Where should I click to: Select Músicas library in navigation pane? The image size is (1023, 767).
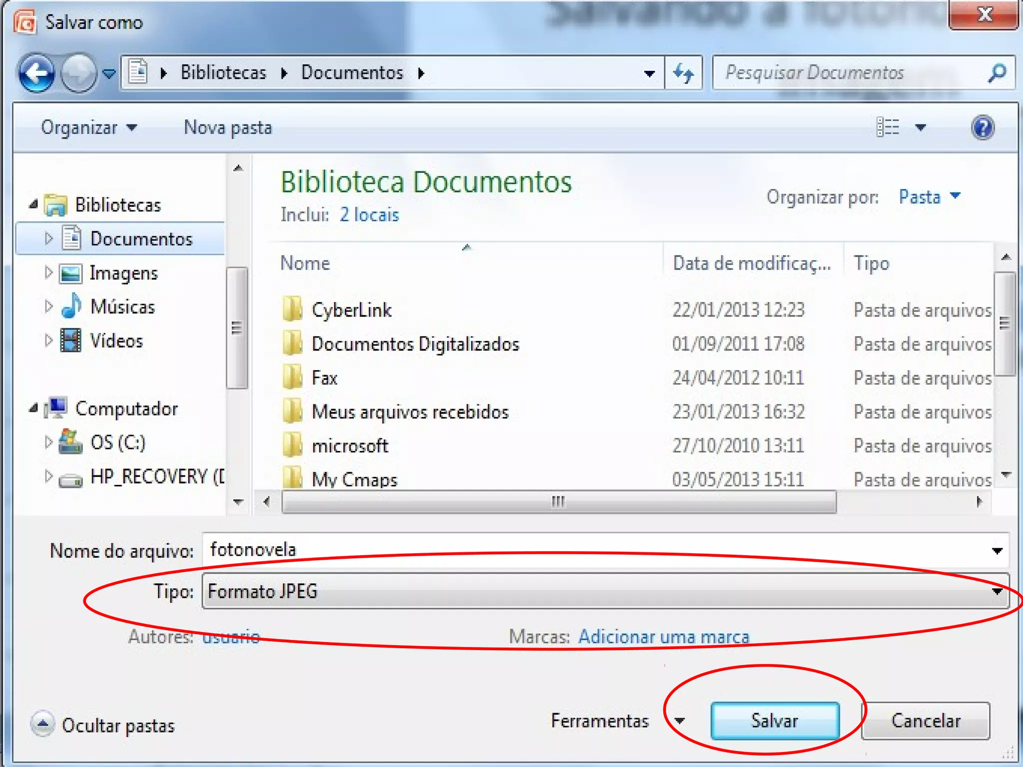coord(122,307)
